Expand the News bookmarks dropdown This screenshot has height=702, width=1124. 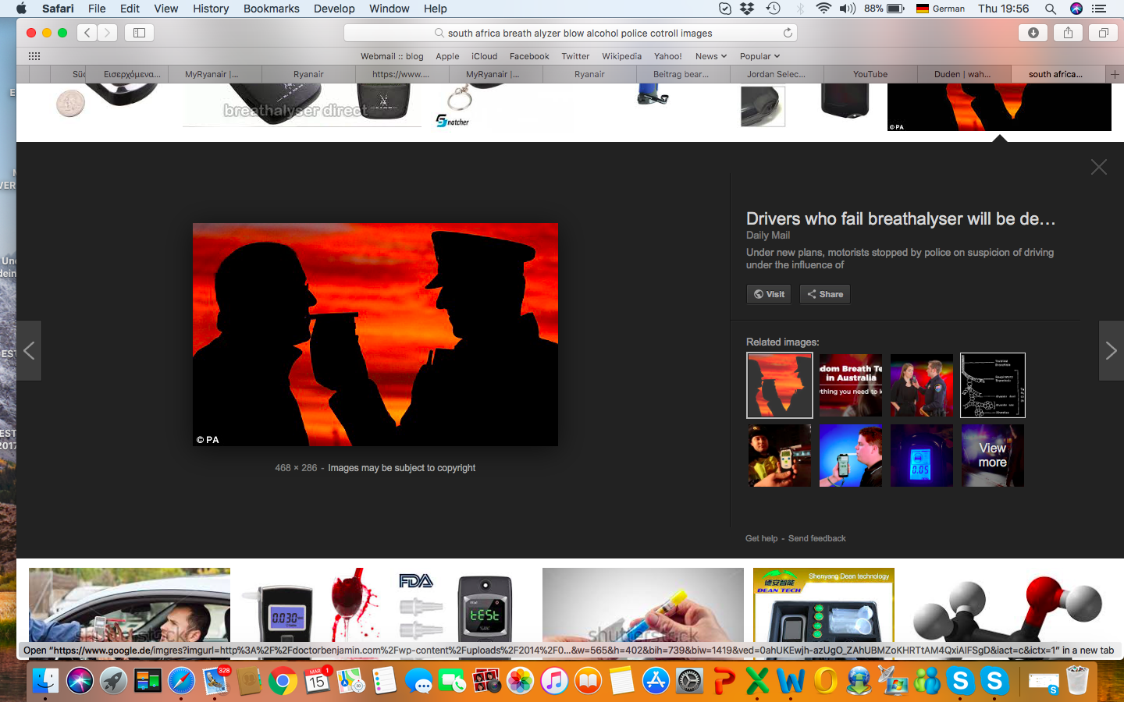pyautogui.click(x=710, y=56)
